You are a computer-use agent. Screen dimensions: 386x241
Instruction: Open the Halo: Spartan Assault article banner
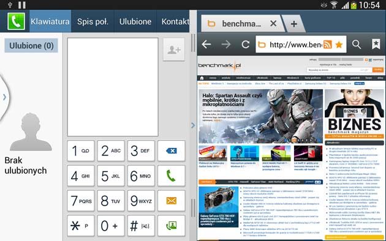pyautogui.click(x=260, y=116)
